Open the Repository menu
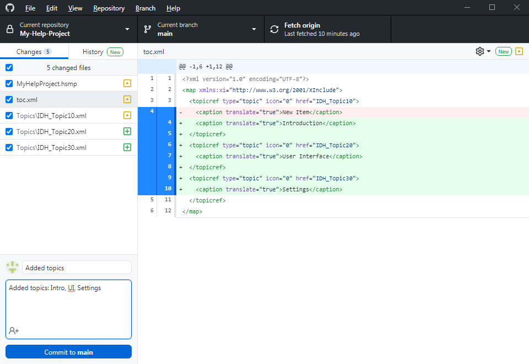529x364 pixels. point(109,8)
